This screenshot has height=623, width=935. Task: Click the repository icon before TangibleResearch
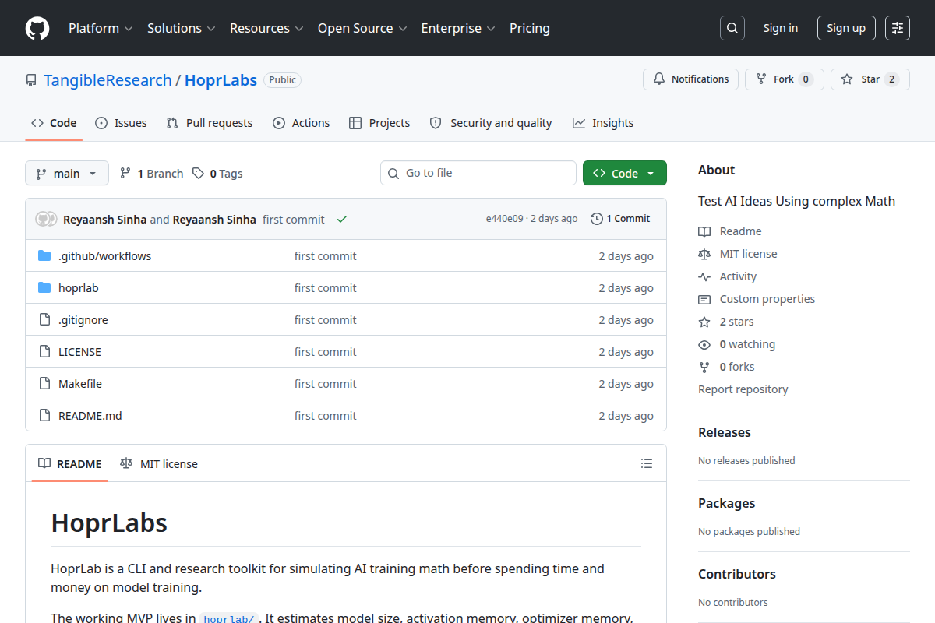[31, 80]
